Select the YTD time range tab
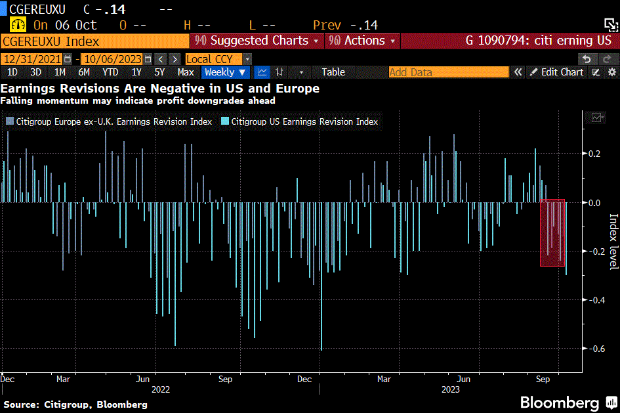 [110, 72]
